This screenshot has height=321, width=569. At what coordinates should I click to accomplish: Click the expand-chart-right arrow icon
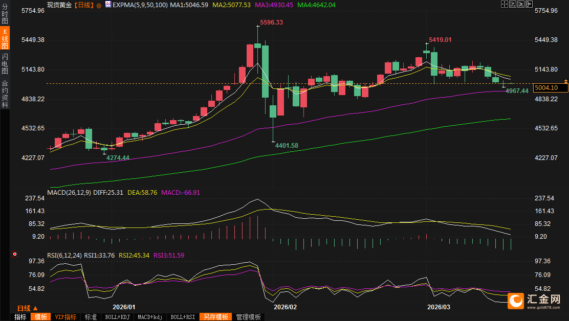coord(529,4)
